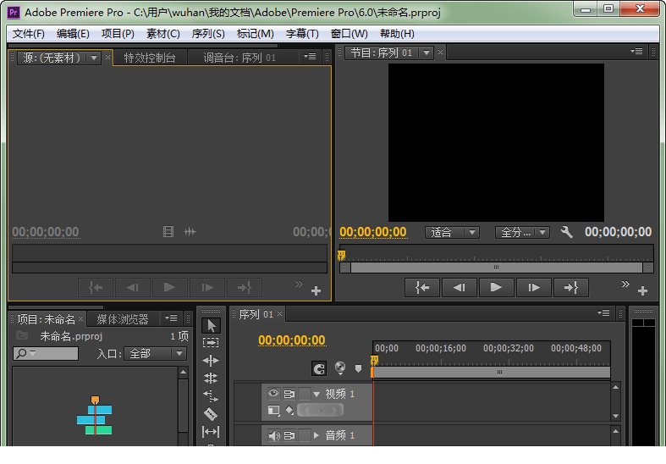Screen dimensions: 666x464
Task: Select the Track Select tool
Action: tap(211, 342)
